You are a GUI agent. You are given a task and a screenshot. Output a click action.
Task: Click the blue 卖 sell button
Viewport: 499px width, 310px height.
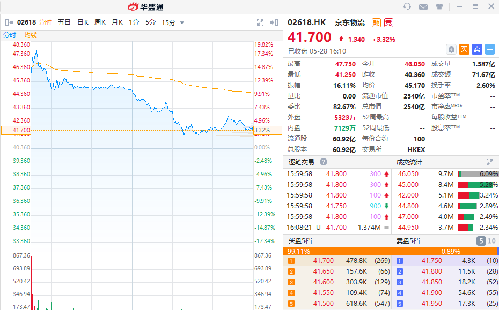click(x=477, y=49)
